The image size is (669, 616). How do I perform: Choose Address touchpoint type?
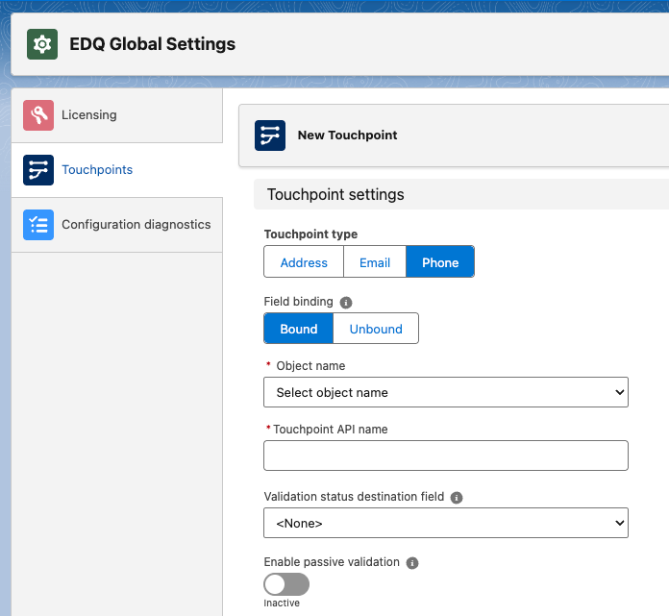[x=304, y=262]
